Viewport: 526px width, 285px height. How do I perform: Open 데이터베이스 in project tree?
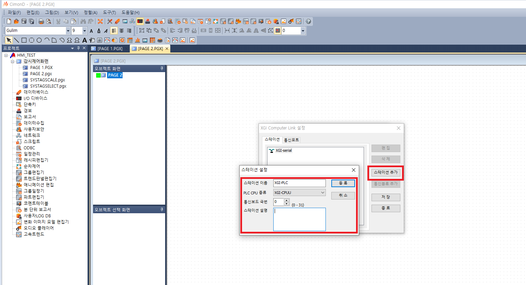(36, 92)
